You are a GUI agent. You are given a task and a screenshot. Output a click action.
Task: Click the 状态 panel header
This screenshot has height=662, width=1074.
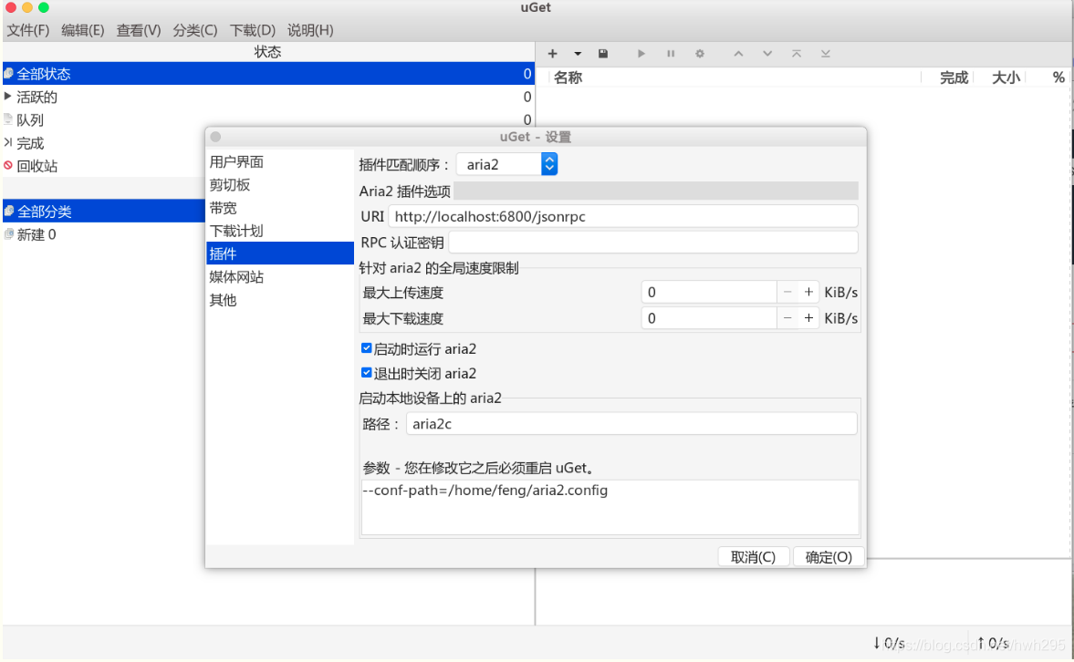pos(267,52)
